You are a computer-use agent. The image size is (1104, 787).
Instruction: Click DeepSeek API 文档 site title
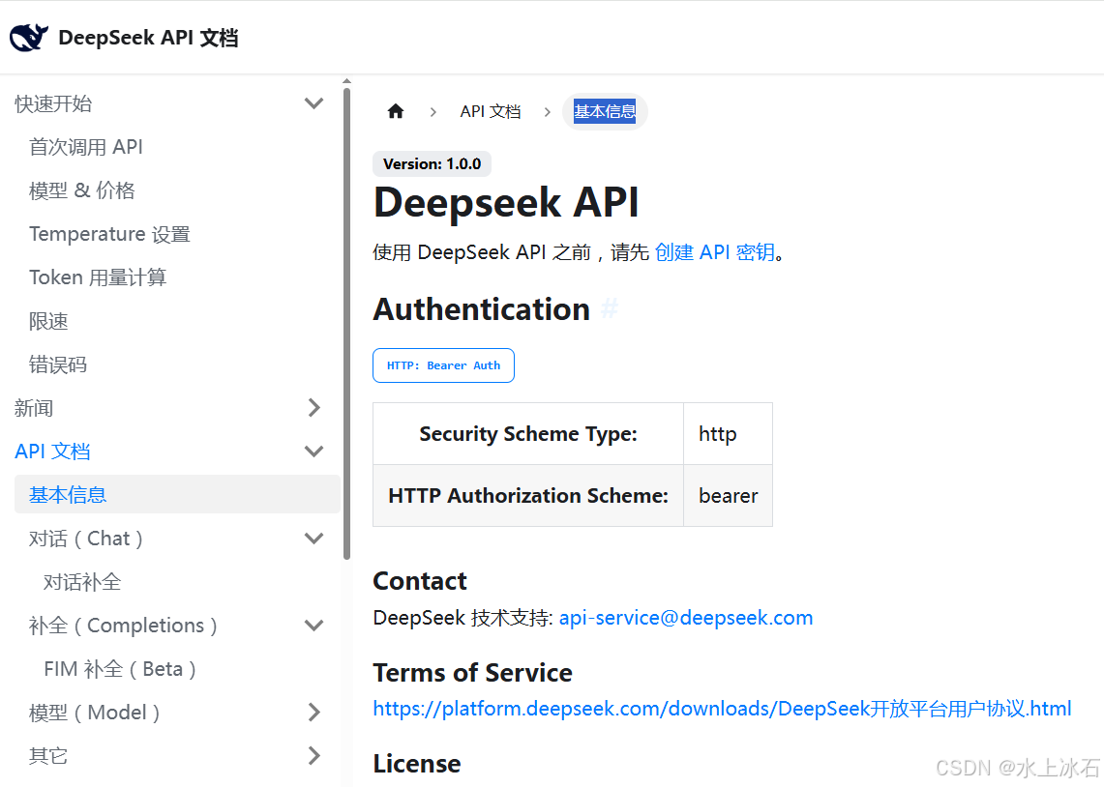149,38
